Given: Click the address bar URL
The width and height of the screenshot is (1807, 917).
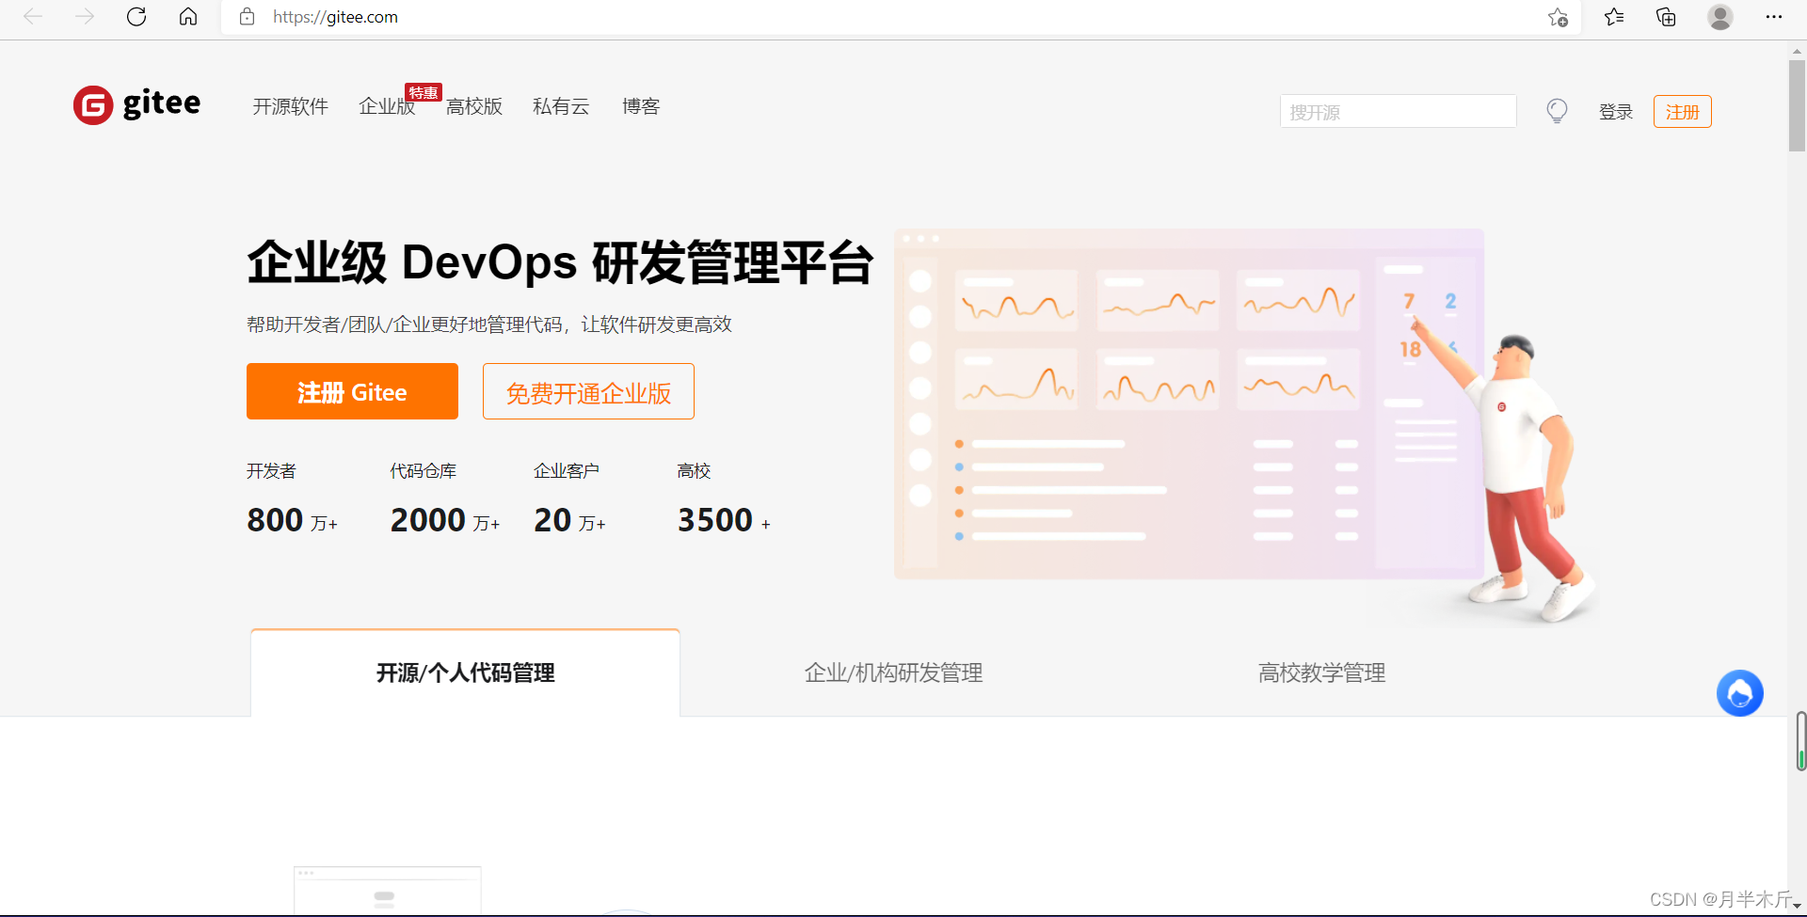Looking at the screenshot, I should (335, 17).
